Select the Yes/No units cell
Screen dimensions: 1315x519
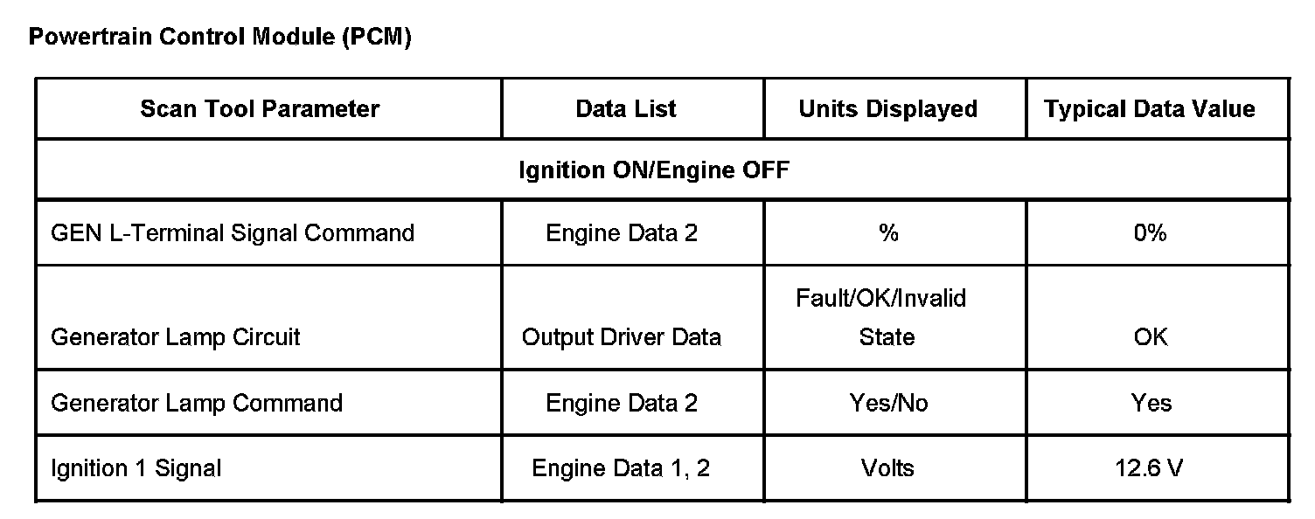(888, 403)
